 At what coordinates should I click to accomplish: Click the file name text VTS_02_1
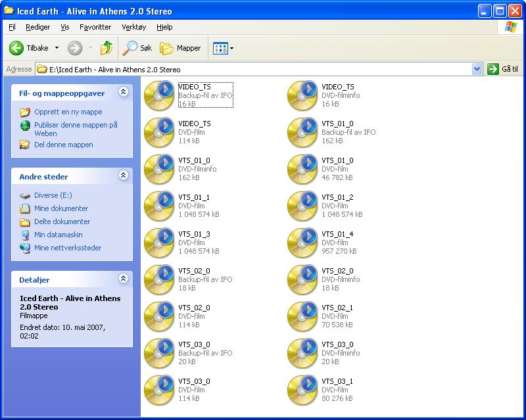click(337, 308)
